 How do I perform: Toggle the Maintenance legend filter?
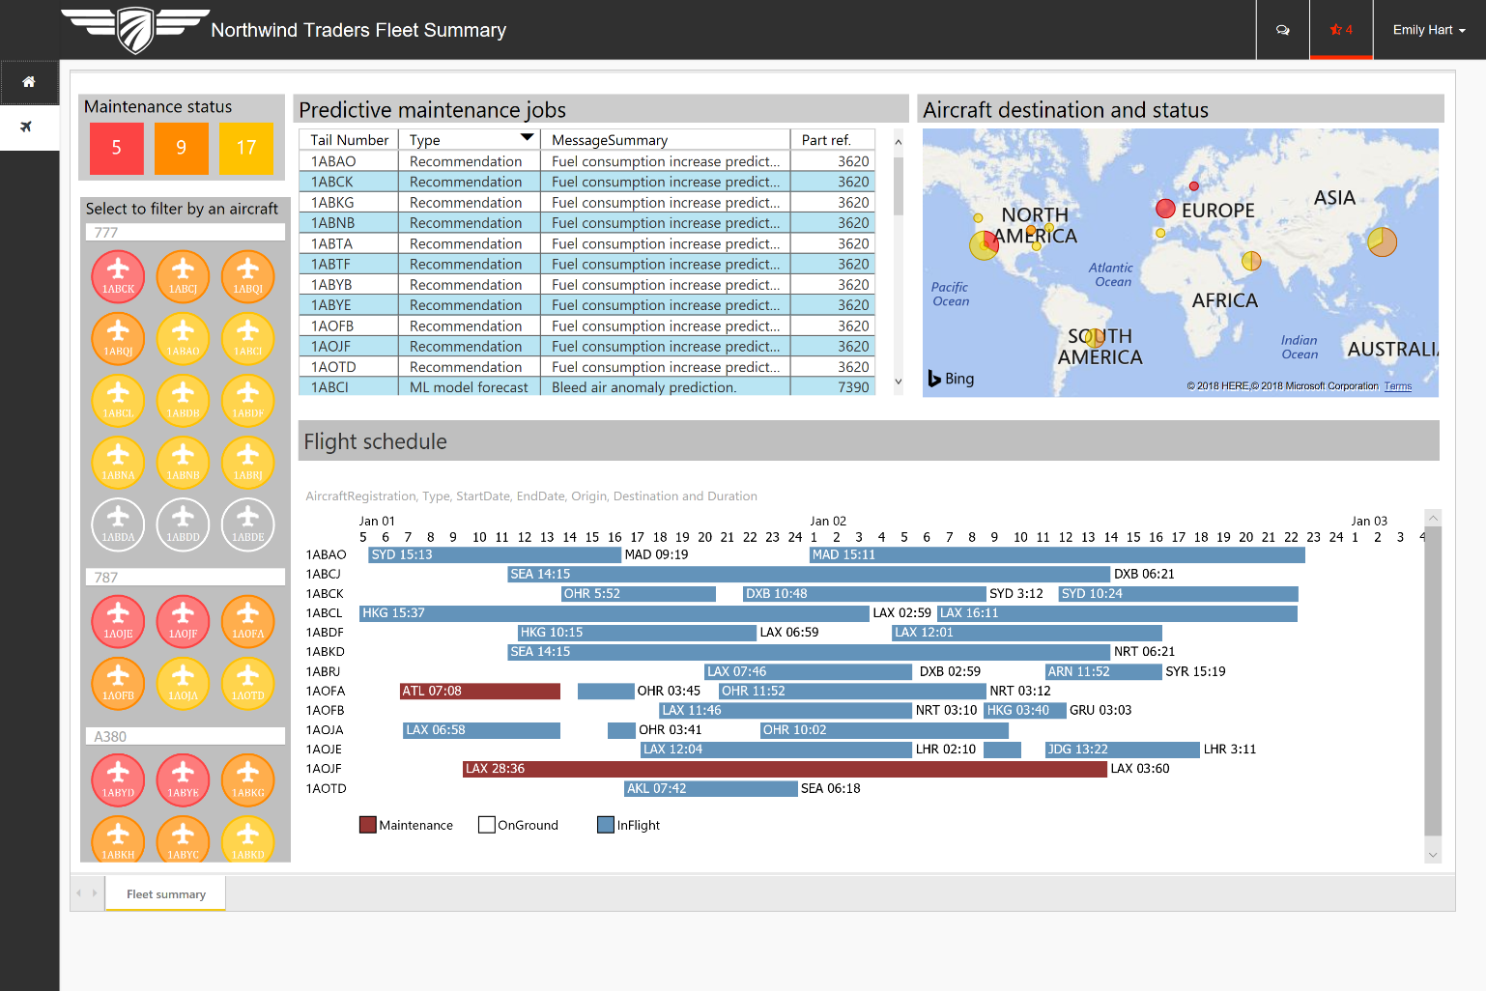tap(367, 824)
